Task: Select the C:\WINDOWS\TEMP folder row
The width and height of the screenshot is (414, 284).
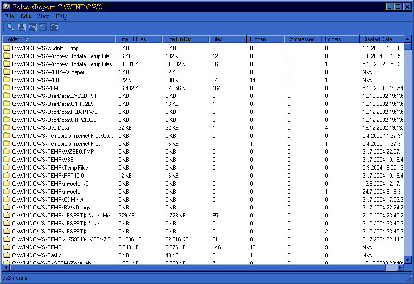Action: click(203, 247)
